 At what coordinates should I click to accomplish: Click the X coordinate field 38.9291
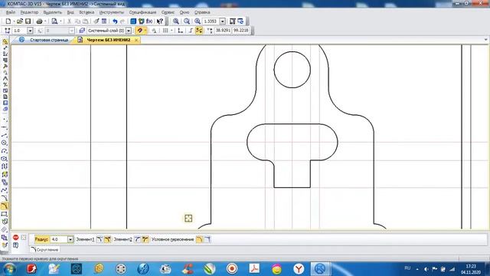[223, 31]
